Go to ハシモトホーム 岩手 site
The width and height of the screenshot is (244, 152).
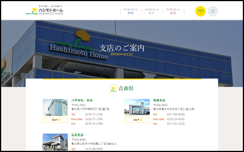(x=152, y=11)
